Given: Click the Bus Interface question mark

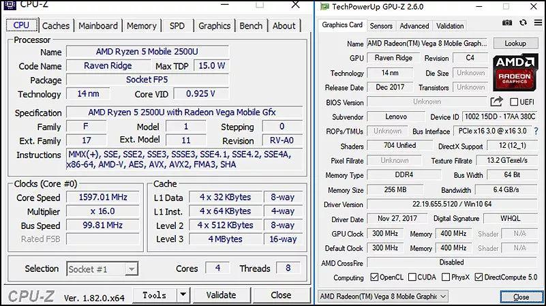Looking at the screenshot, I should (x=536, y=132).
